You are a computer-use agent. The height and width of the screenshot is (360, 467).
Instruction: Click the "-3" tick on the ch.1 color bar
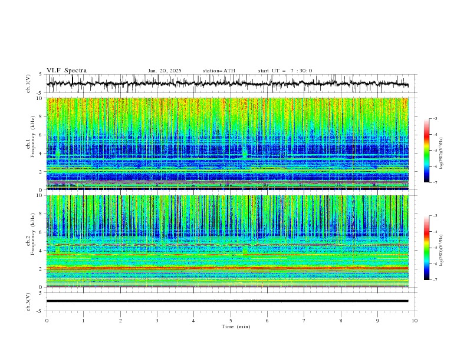[x=435, y=118]
